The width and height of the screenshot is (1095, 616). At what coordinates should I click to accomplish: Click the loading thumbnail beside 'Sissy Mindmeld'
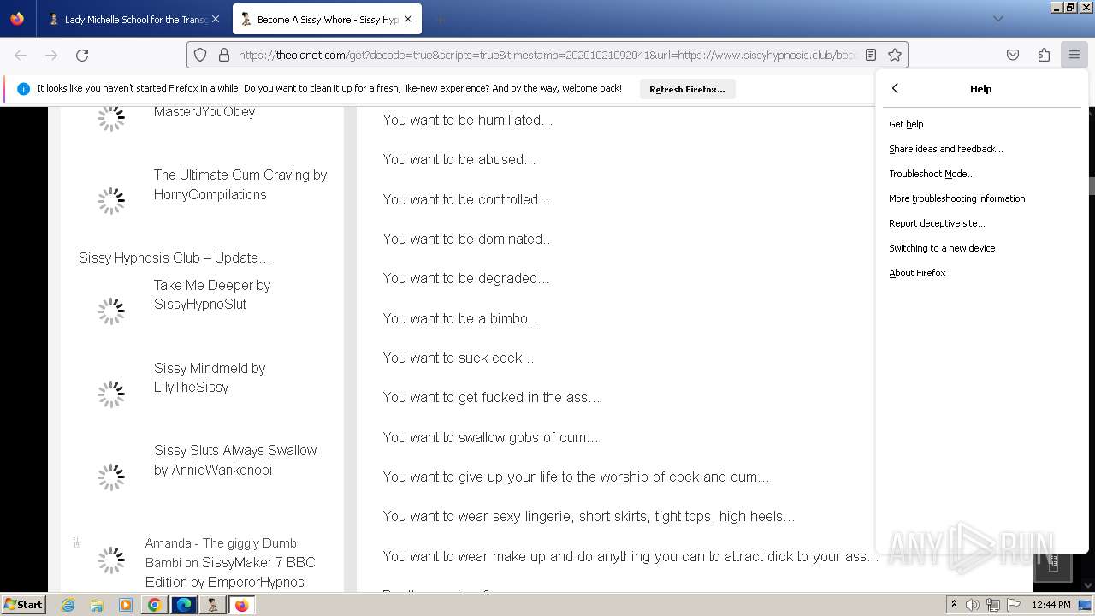[111, 394]
